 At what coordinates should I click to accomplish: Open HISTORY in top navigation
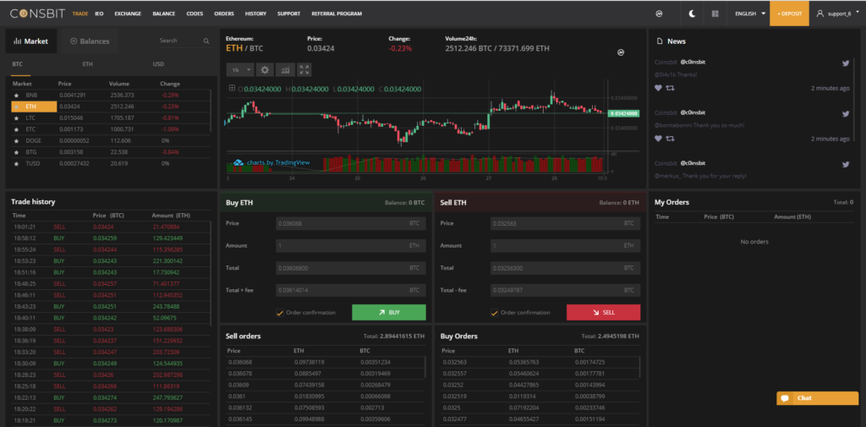pyautogui.click(x=255, y=14)
